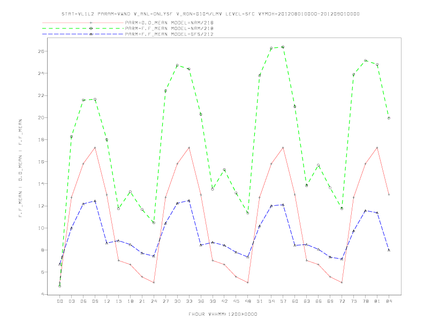This screenshot has width=424, height=328.
Task: Click the x-axis tick label 36
Action: pyautogui.click(x=201, y=301)
